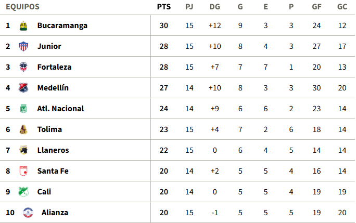The width and height of the screenshot is (356, 223).
Task: Click the EQUIPOS column header
Action: [22, 7]
